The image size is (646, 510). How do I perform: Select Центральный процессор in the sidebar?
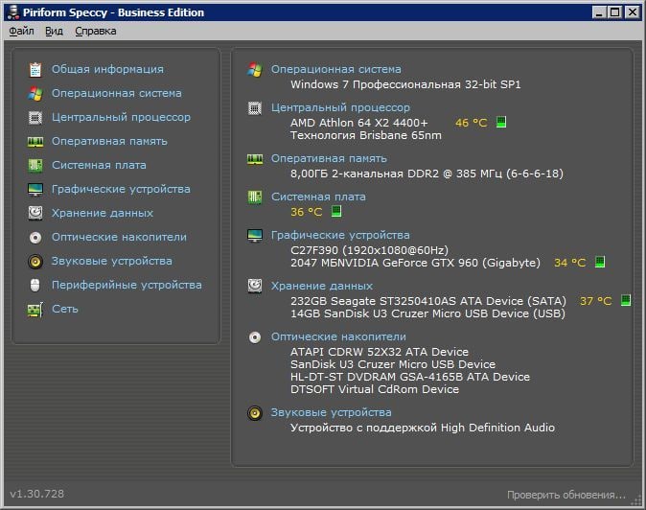121,117
